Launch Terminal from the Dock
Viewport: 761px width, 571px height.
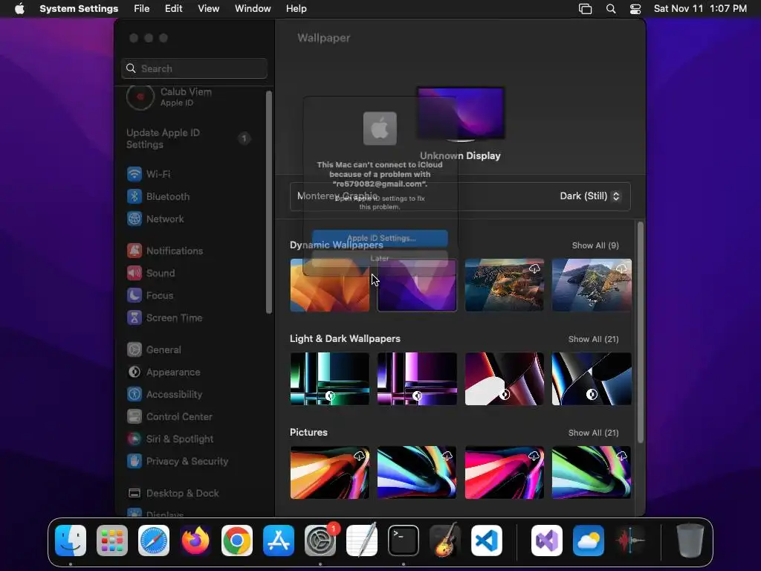point(404,541)
